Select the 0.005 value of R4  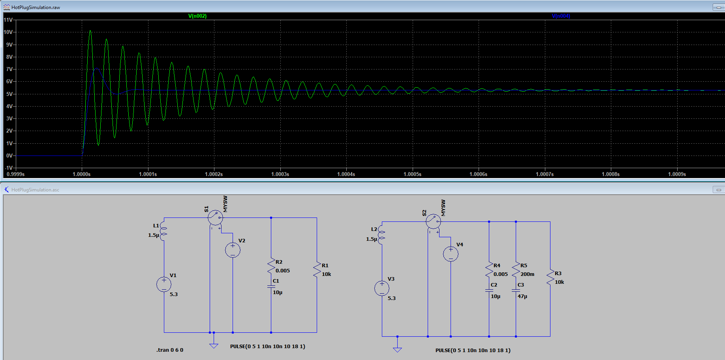point(501,274)
